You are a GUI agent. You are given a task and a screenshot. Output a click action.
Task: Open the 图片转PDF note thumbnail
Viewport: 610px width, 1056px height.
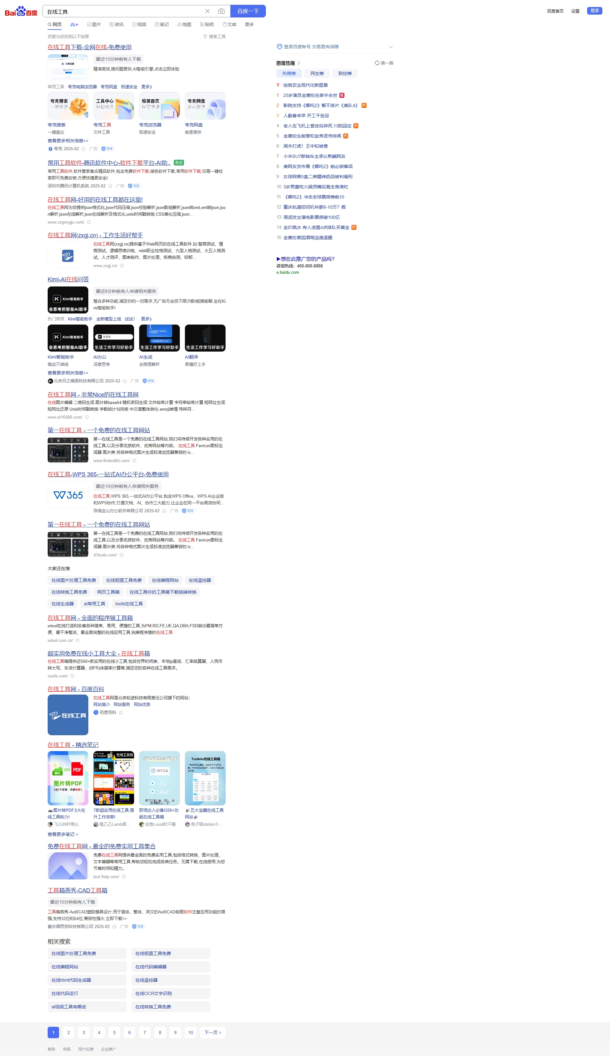(x=68, y=778)
